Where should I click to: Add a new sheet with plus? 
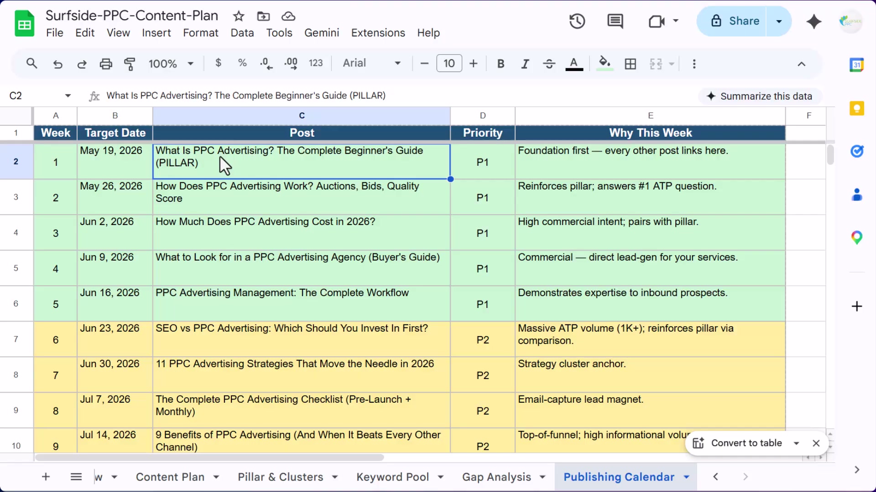tap(46, 477)
